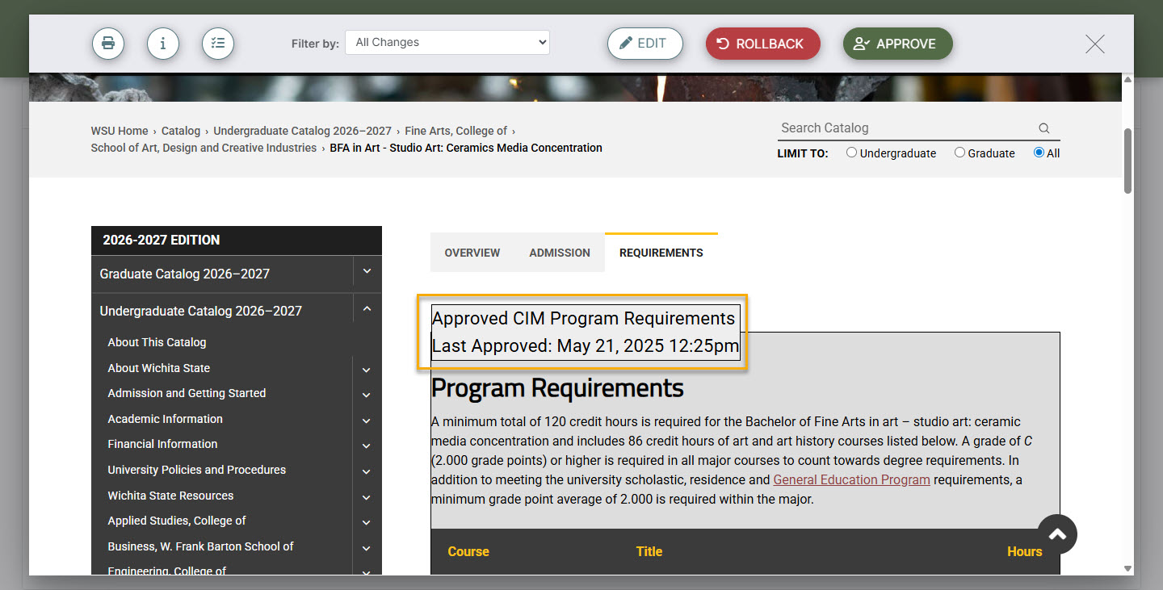Expand Business, W. Frank Barton School chevron
Screen dimensions: 1163x590
[366, 549]
